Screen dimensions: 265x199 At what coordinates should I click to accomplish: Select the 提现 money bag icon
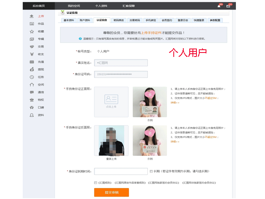tap(32, 69)
